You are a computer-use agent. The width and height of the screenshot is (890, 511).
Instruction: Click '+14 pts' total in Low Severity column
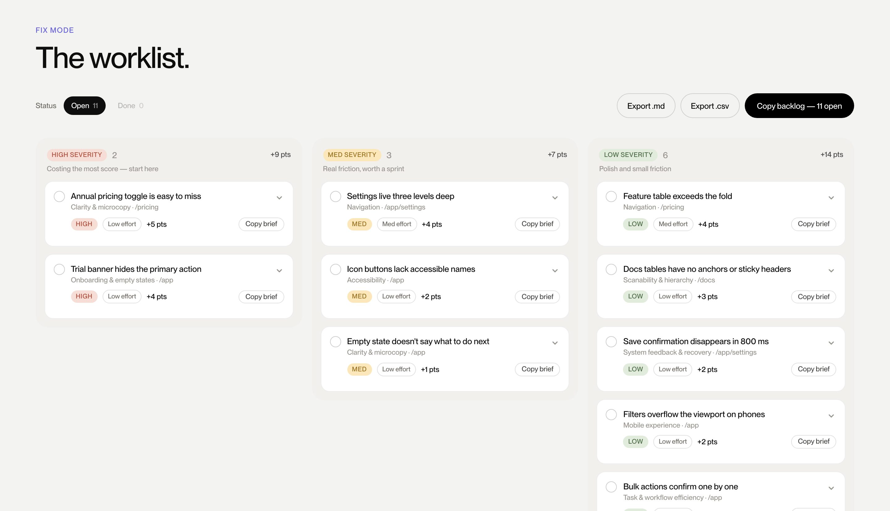832,155
